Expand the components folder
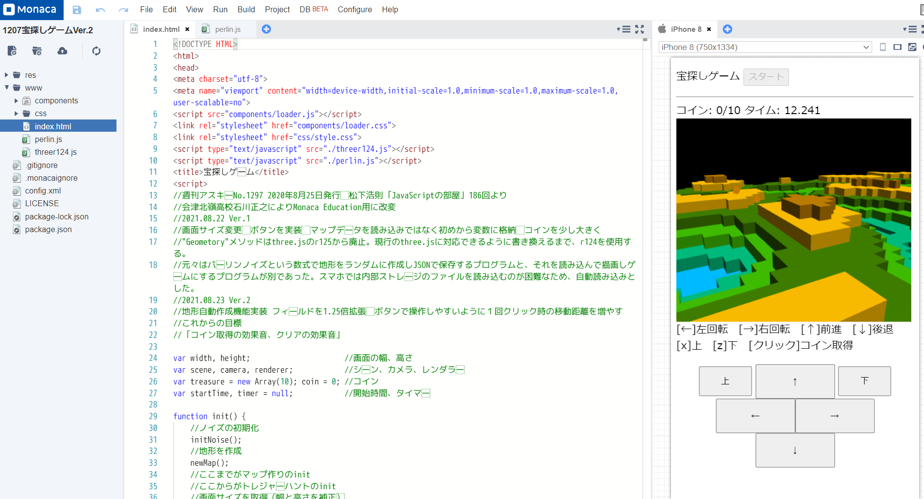 pos(16,100)
